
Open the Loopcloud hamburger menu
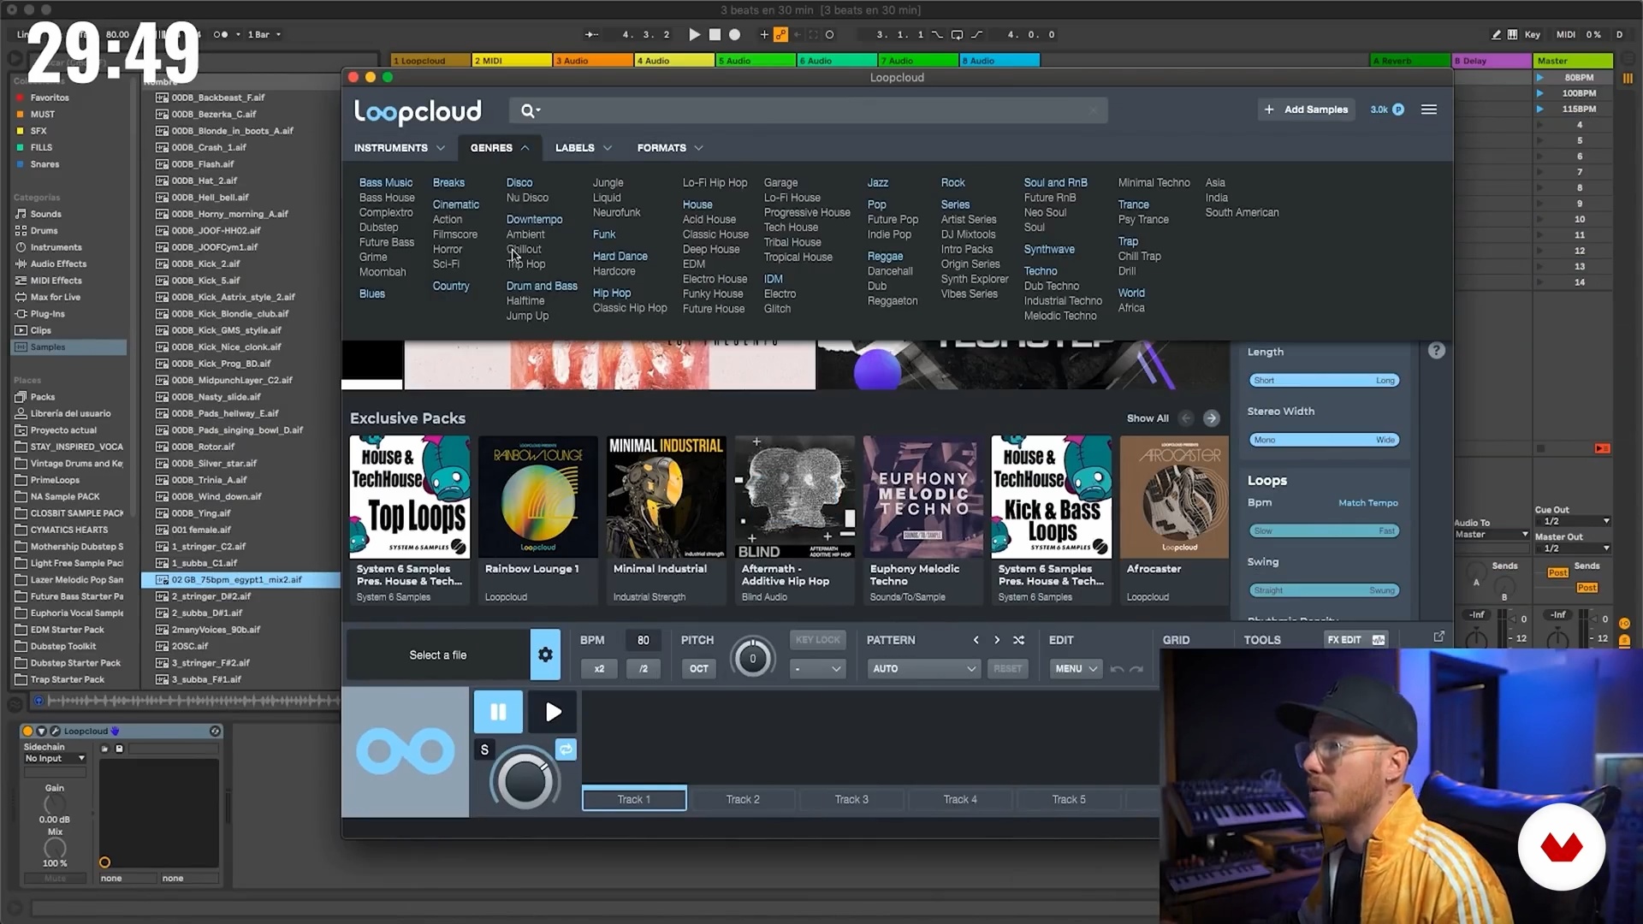click(1429, 110)
